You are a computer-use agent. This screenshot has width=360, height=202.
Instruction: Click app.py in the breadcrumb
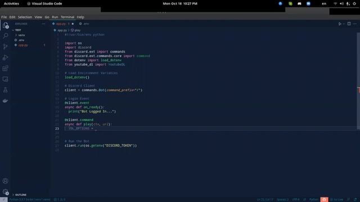click(62, 30)
